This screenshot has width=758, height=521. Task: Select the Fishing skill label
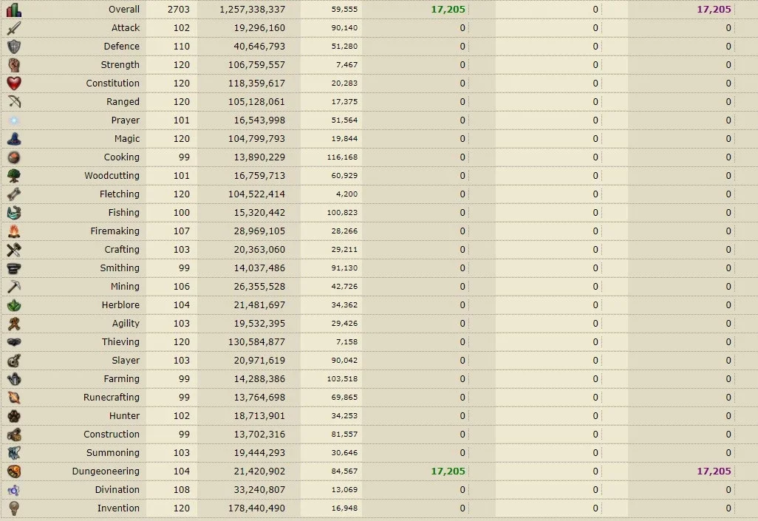(124, 212)
